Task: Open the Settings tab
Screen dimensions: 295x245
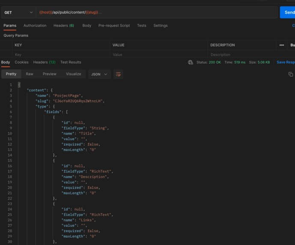Action: 161,26
